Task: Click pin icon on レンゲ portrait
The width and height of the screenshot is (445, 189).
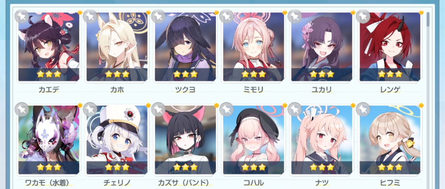Action: [363, 16]
